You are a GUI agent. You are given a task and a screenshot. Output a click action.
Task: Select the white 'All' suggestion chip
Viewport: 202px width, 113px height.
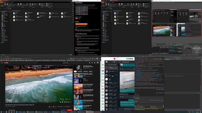(75, 71)
